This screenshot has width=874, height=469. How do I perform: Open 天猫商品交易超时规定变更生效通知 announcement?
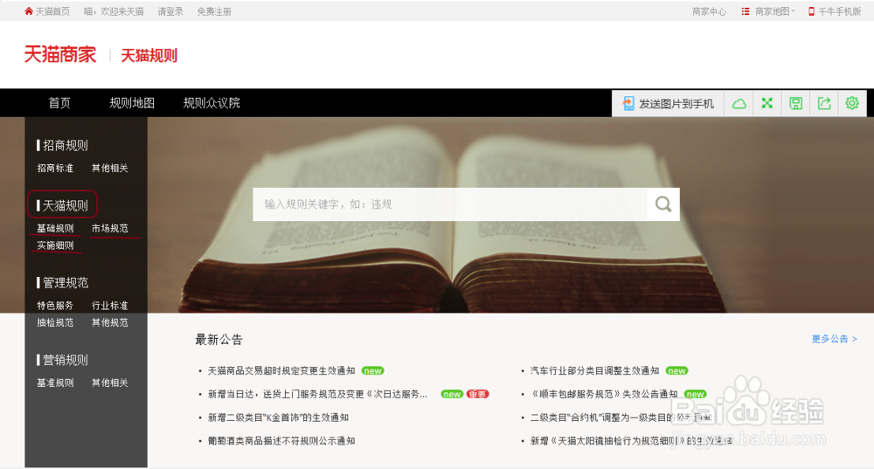tap(281, 371)
